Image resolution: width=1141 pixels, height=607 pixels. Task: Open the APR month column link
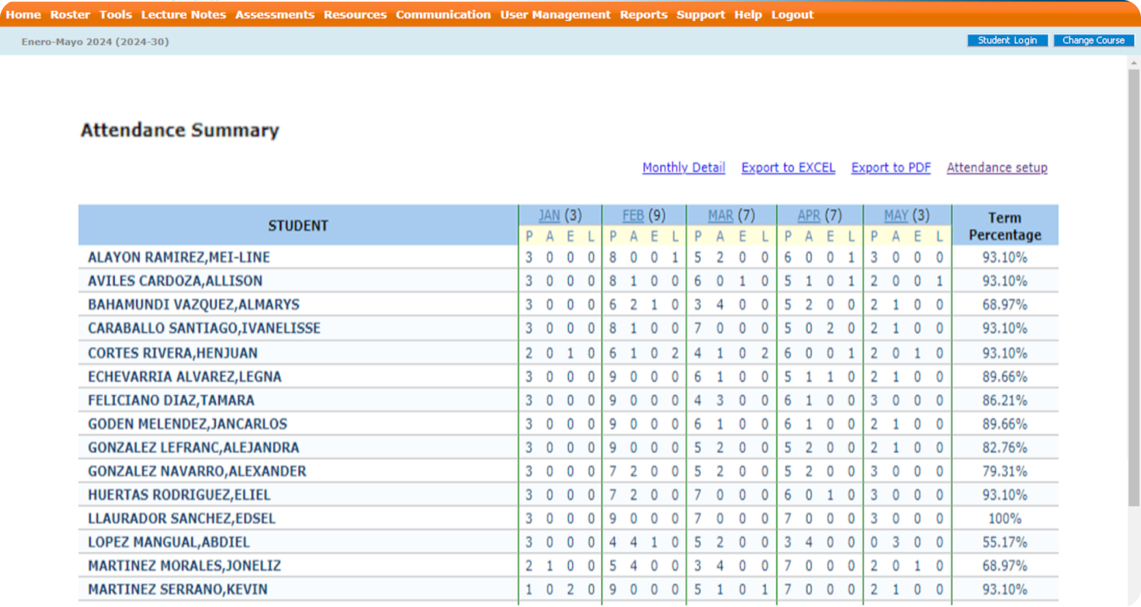[x=809, y=215]
